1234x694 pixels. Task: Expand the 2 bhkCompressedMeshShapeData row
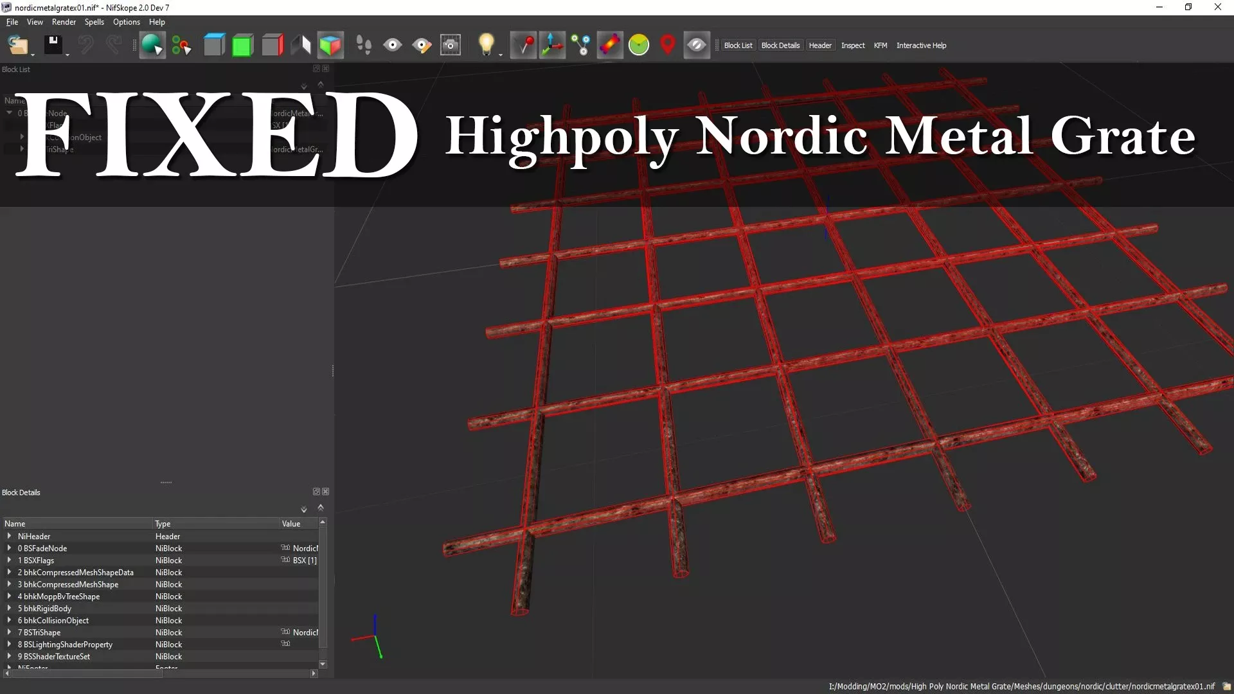point(9,572)
